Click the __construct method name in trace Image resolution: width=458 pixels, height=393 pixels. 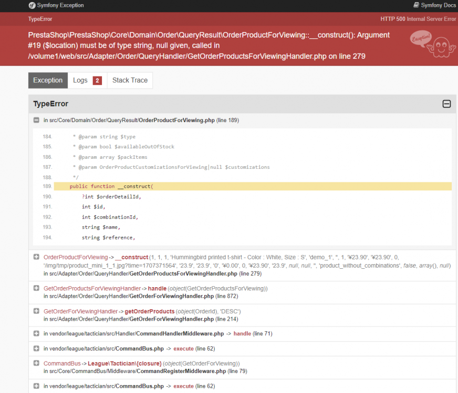(x=132, y=257)
